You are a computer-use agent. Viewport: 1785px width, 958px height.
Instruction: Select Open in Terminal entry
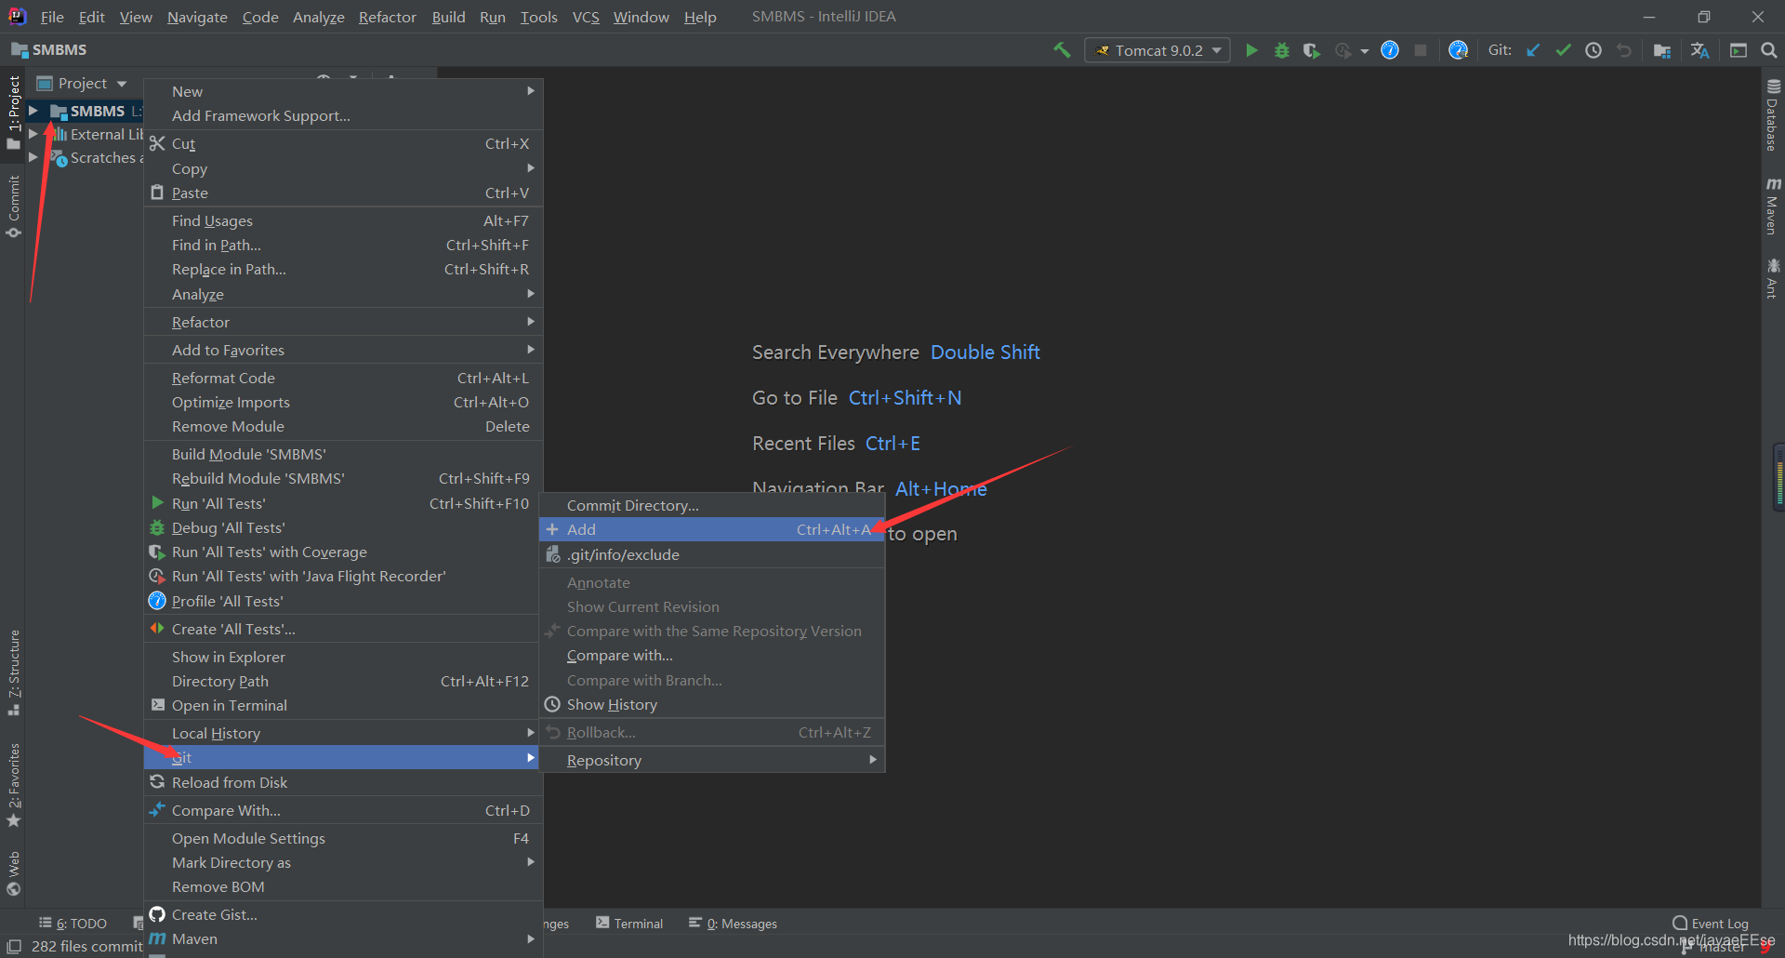tap(343, 705)
